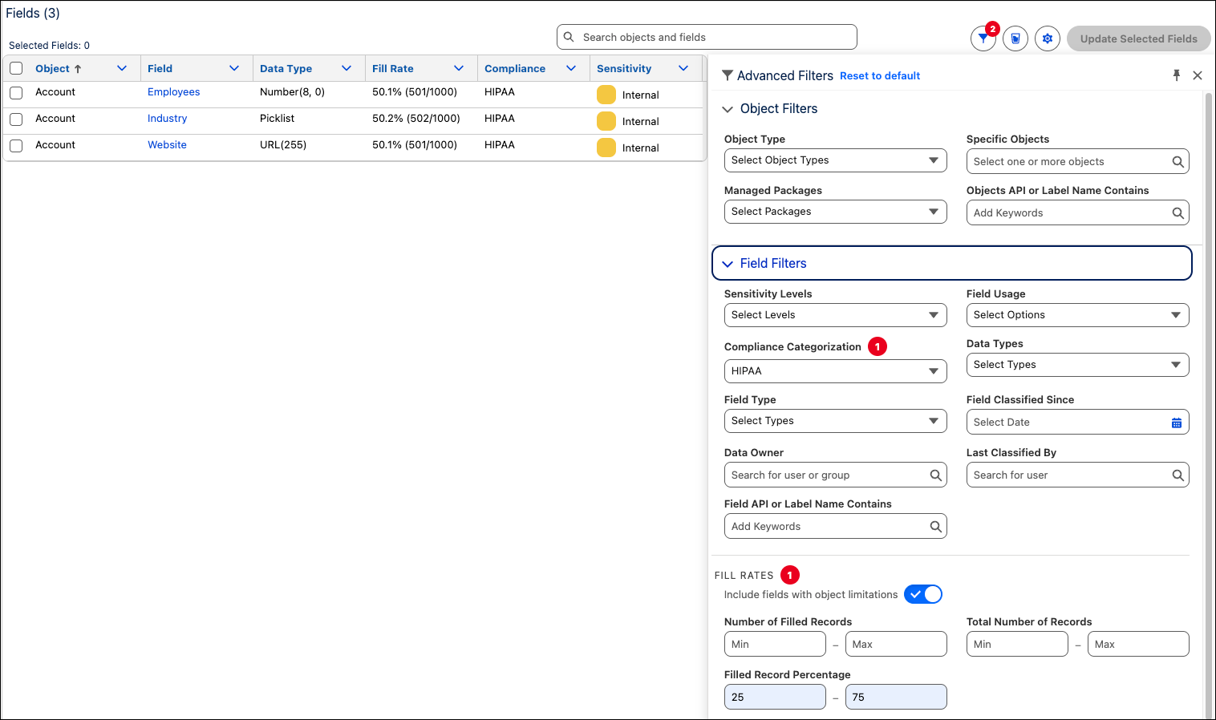1216x720 pixels.
Task: Collapse the Object Filters section
Action: (x=728, y=109)
